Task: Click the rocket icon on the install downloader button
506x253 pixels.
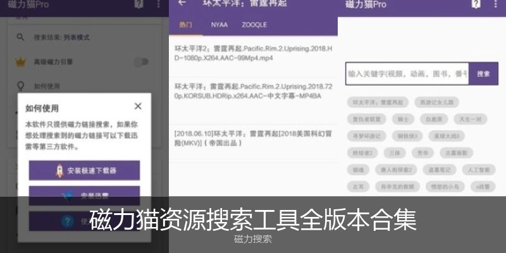Action: 59,170
